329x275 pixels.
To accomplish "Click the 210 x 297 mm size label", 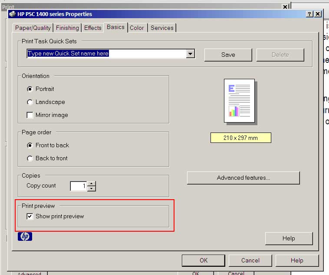I will pos(240,138).
